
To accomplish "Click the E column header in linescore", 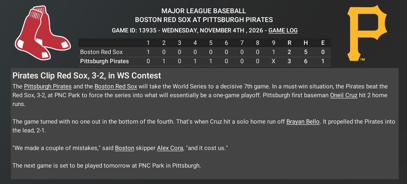I will point(322,43).
